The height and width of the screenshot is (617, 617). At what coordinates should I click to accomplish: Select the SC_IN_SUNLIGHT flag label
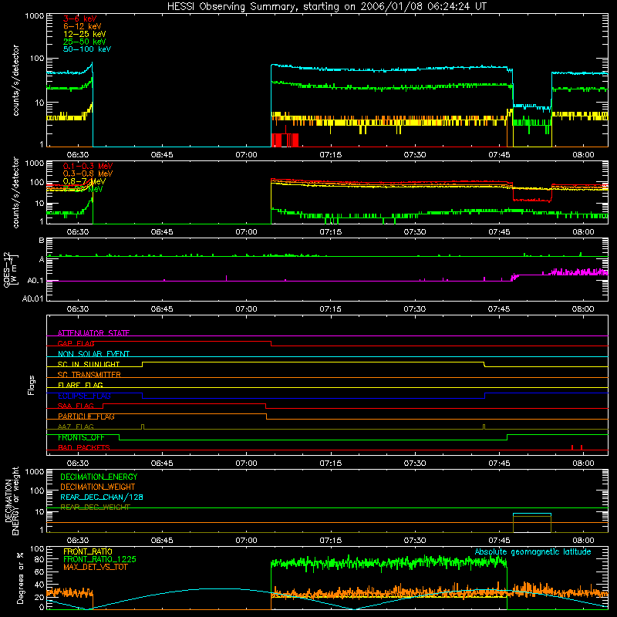click(89, 364)
